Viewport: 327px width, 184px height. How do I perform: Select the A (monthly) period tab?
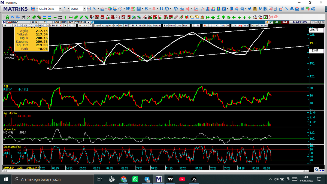(69, 25)
